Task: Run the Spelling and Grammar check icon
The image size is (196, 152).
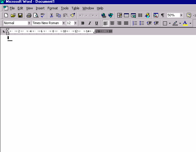Action: pyautogui.click(x=43, y=15)
